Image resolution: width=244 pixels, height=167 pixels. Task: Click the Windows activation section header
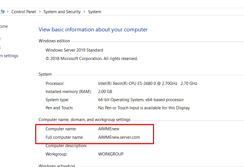click(57, 166)
